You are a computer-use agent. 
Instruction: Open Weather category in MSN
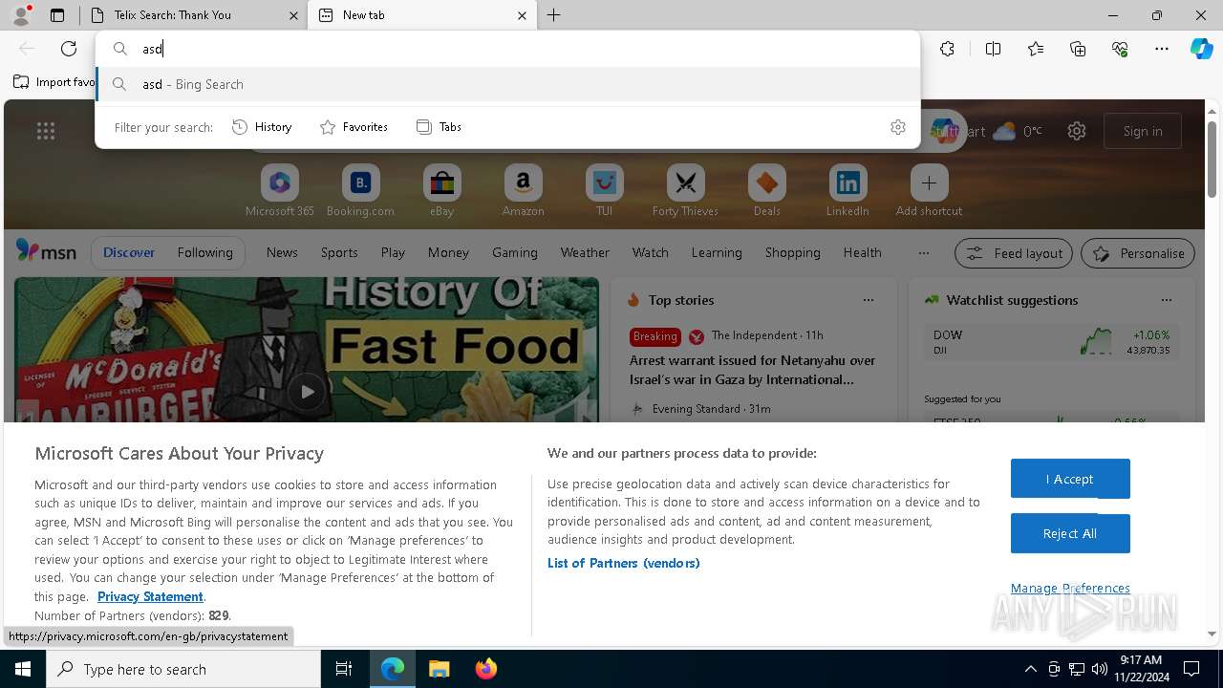(585, 252)
